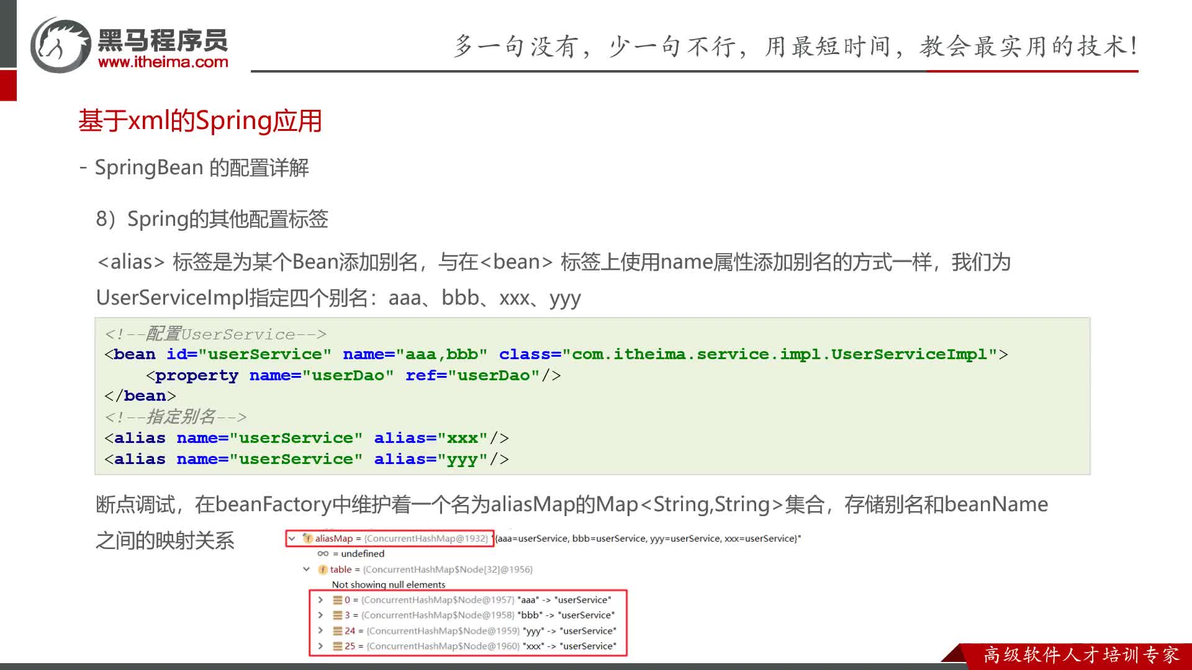Click the alias="yyy" code line
Viewport: 1192px width, 670px height.
pyautogui.click(x=307, y=459)
